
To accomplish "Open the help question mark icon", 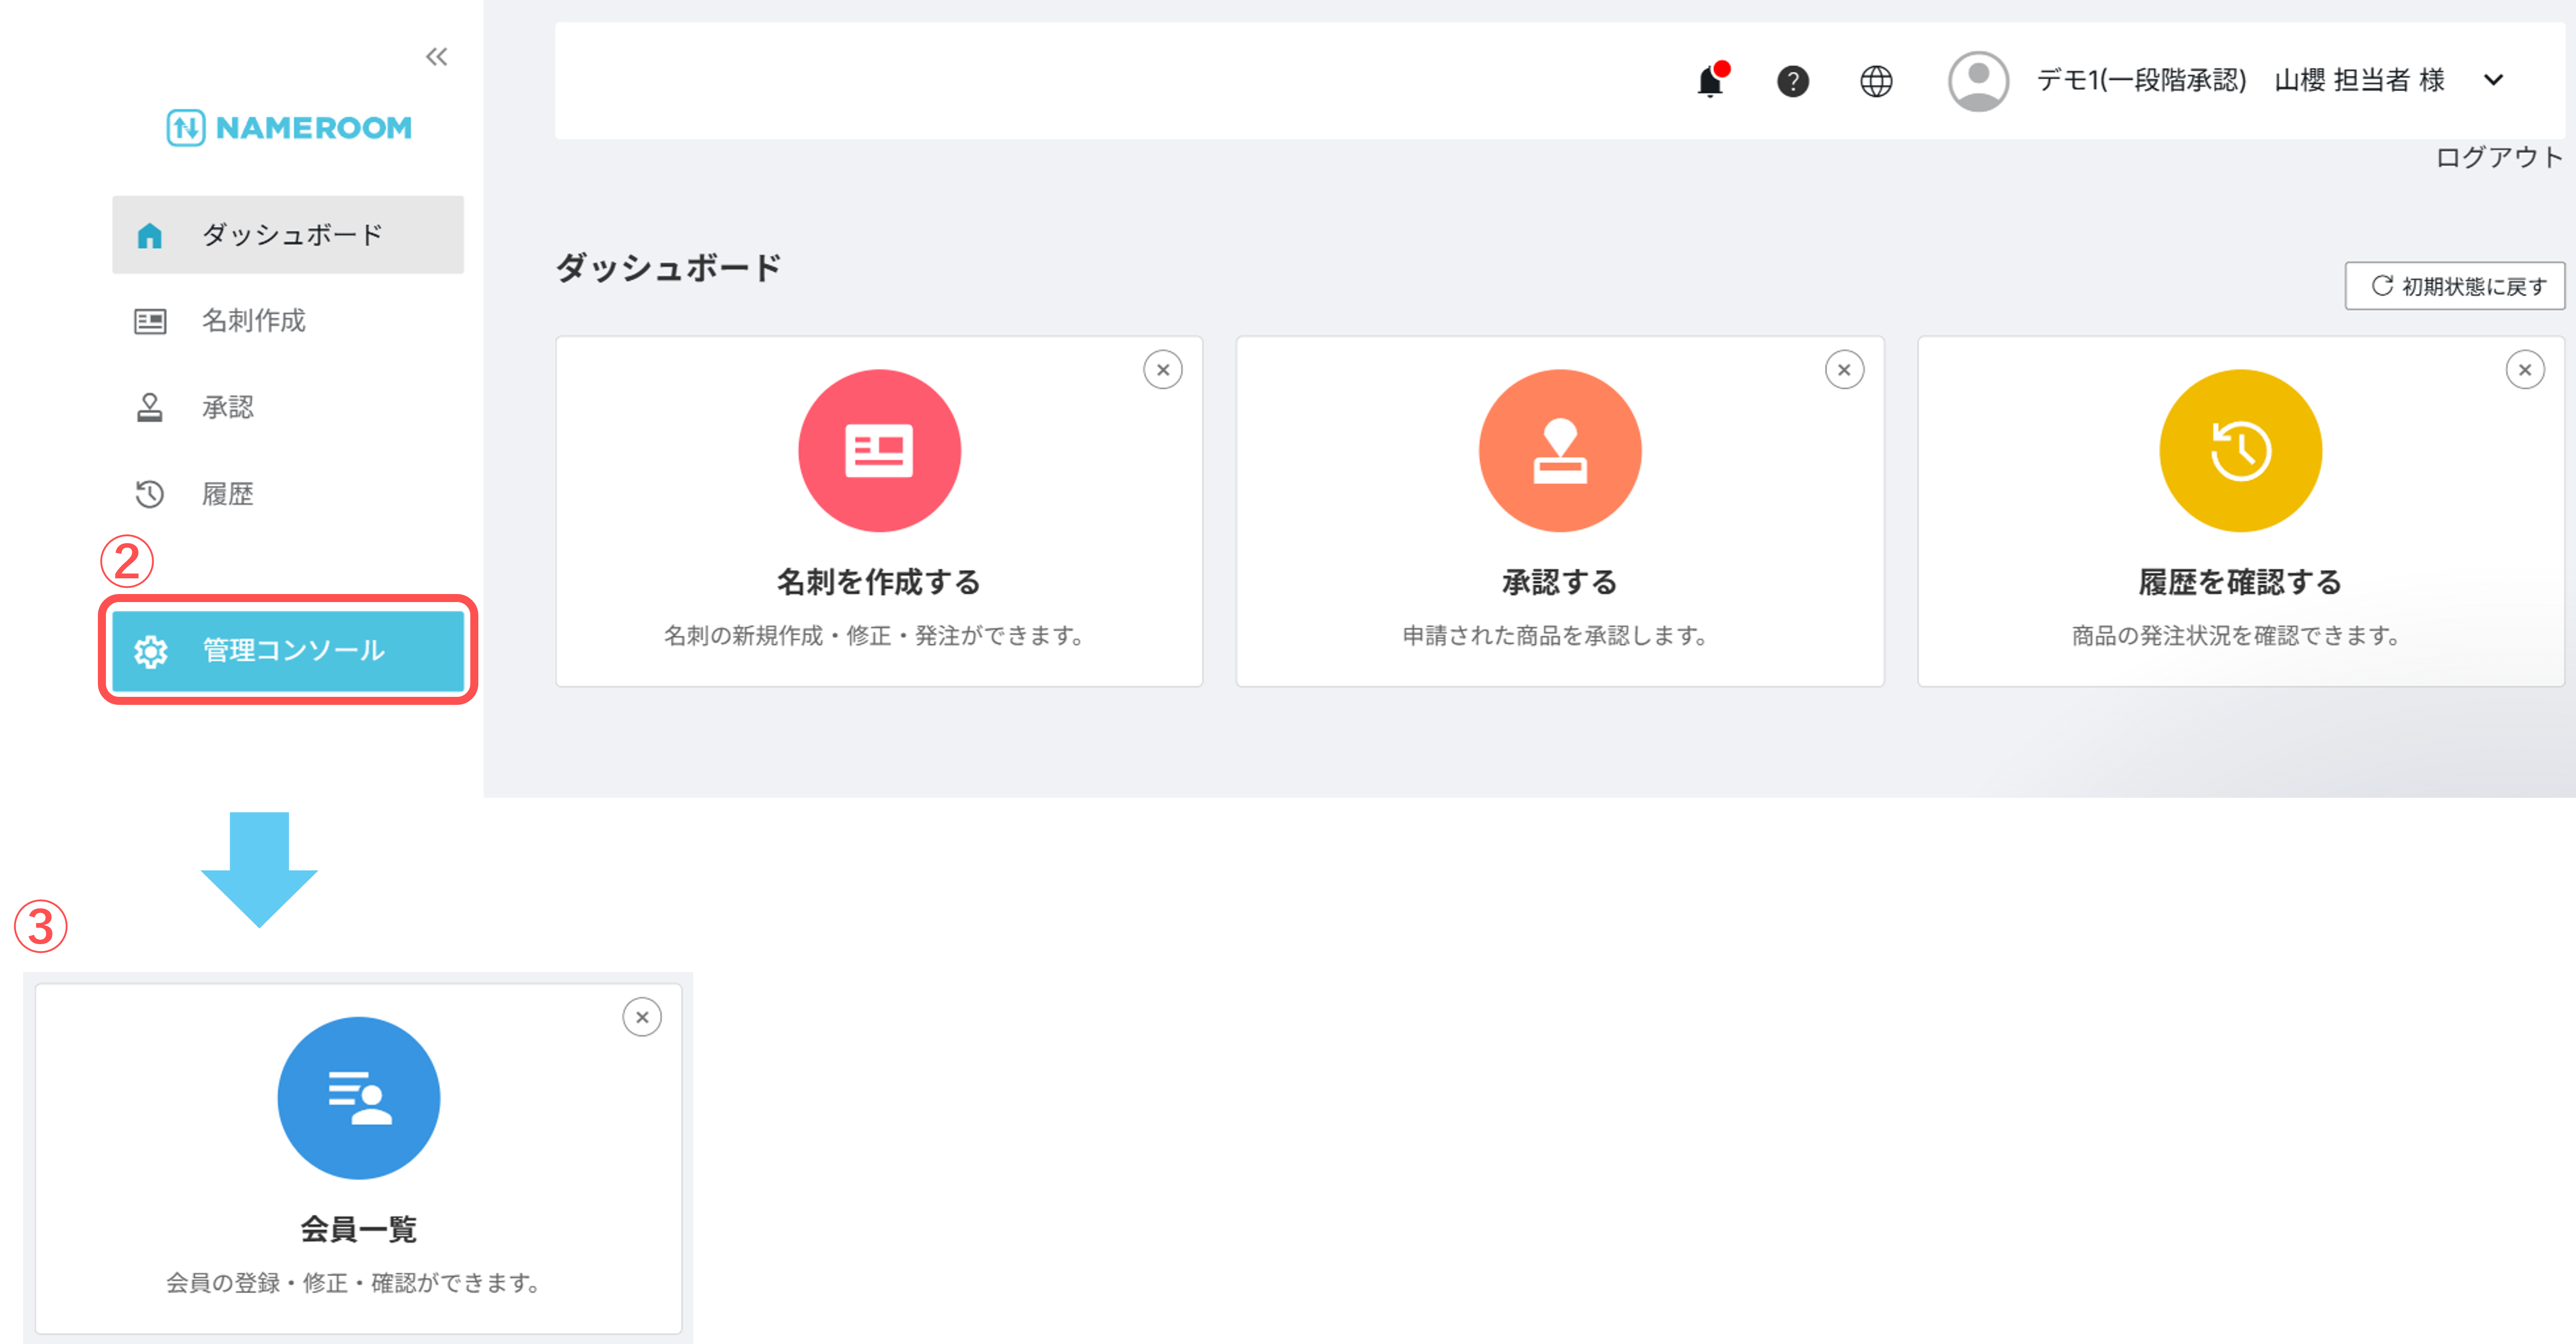I will coord(1792,81).
